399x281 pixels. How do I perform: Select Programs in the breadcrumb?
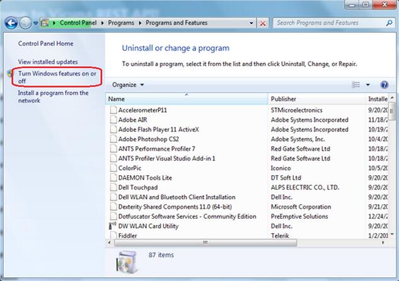click(121, 23)
